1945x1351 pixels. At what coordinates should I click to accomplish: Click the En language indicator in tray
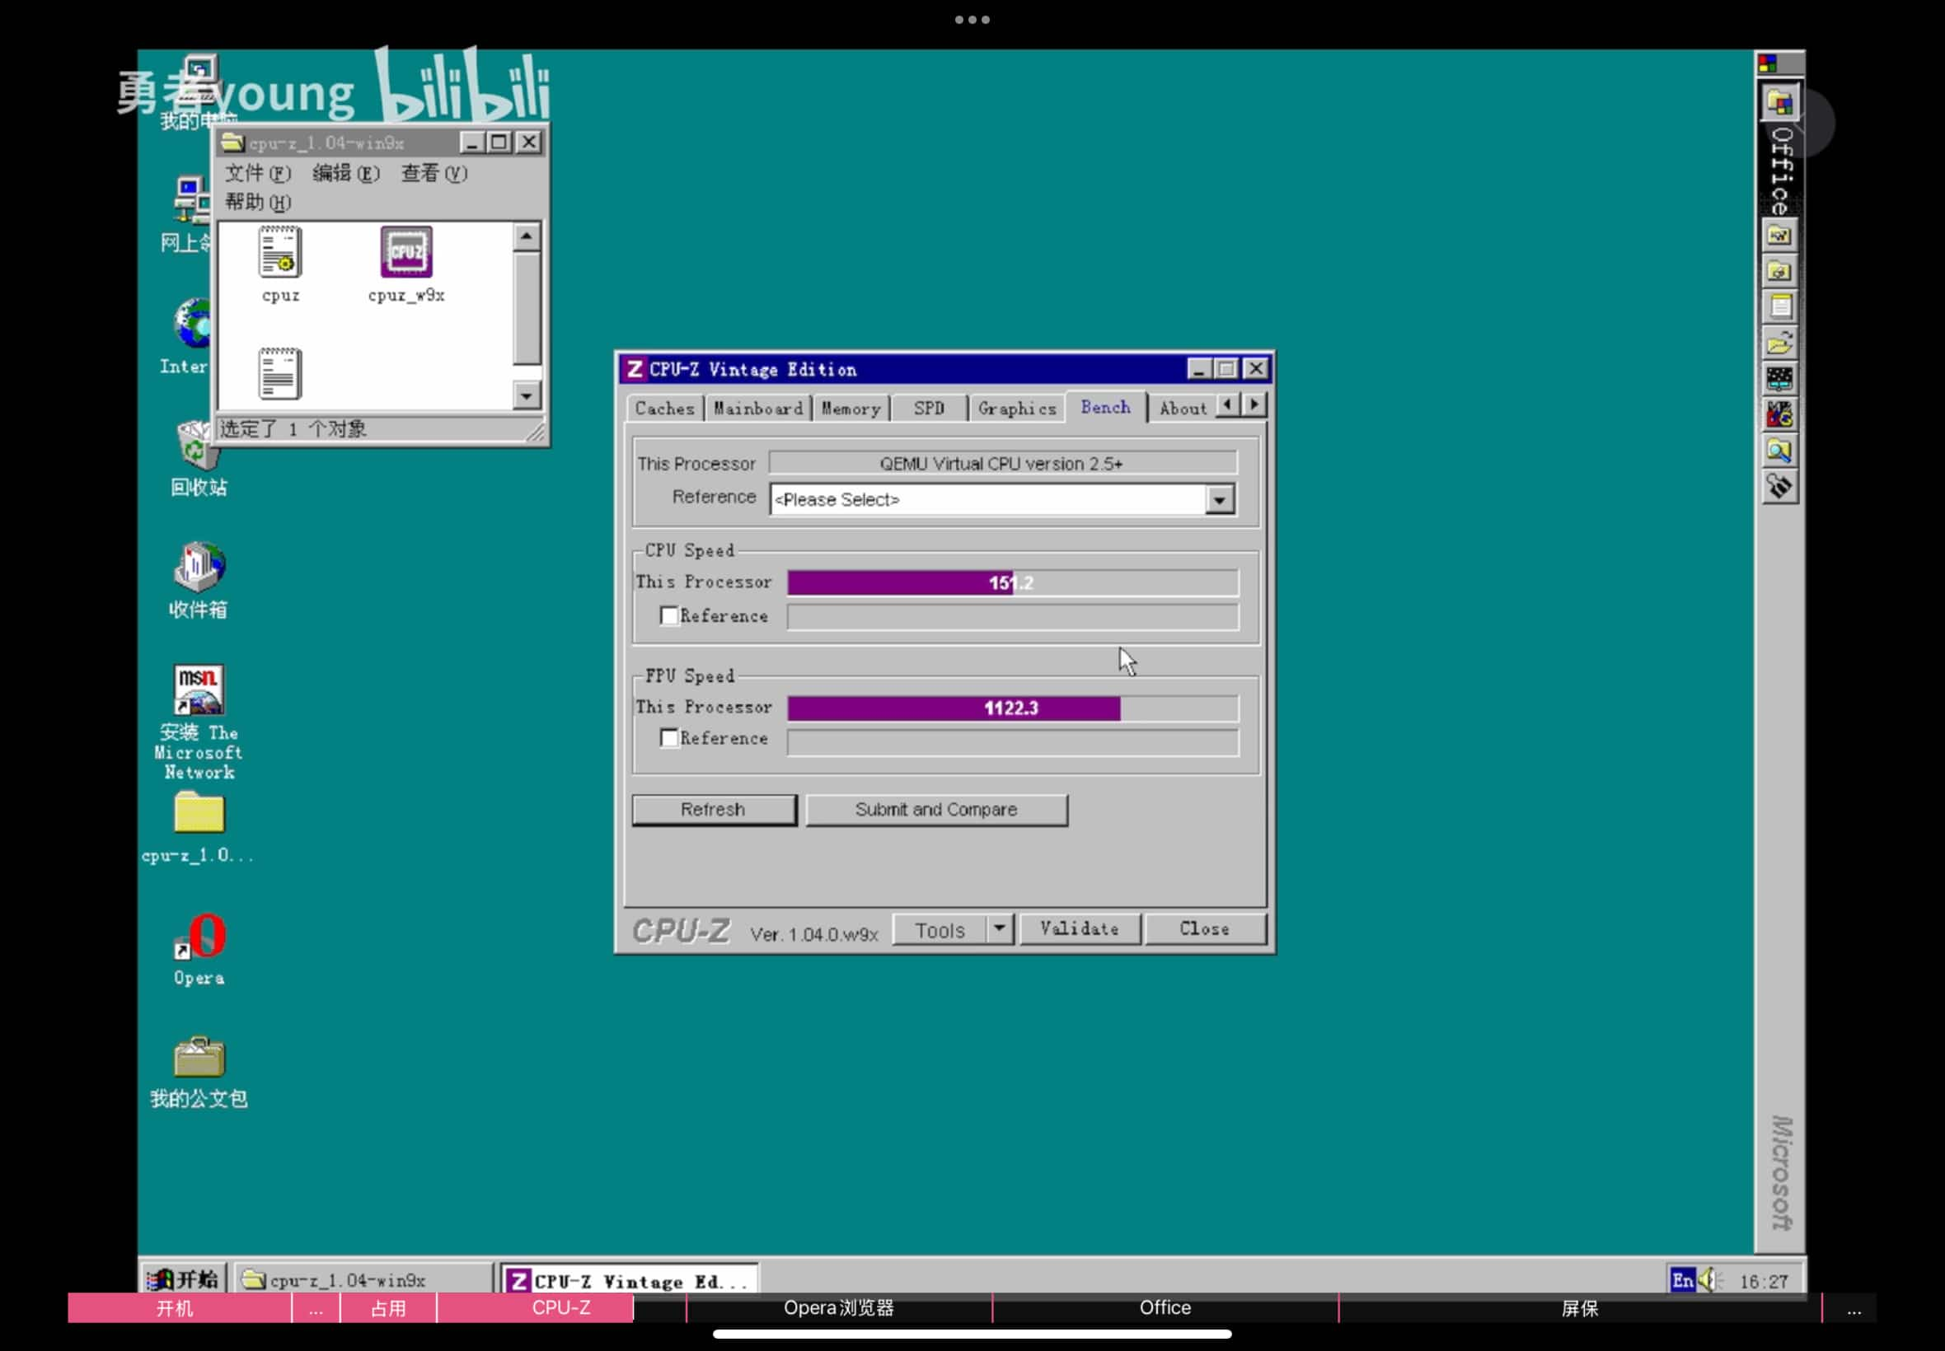tap(1682, 1279)
